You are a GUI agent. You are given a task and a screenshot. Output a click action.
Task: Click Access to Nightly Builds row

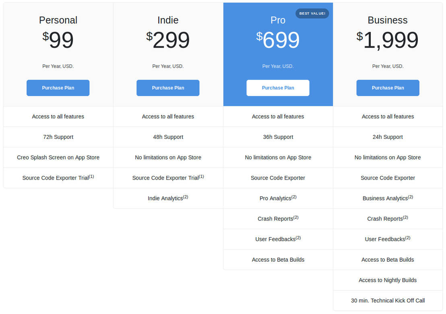click(x=388, y=280)
